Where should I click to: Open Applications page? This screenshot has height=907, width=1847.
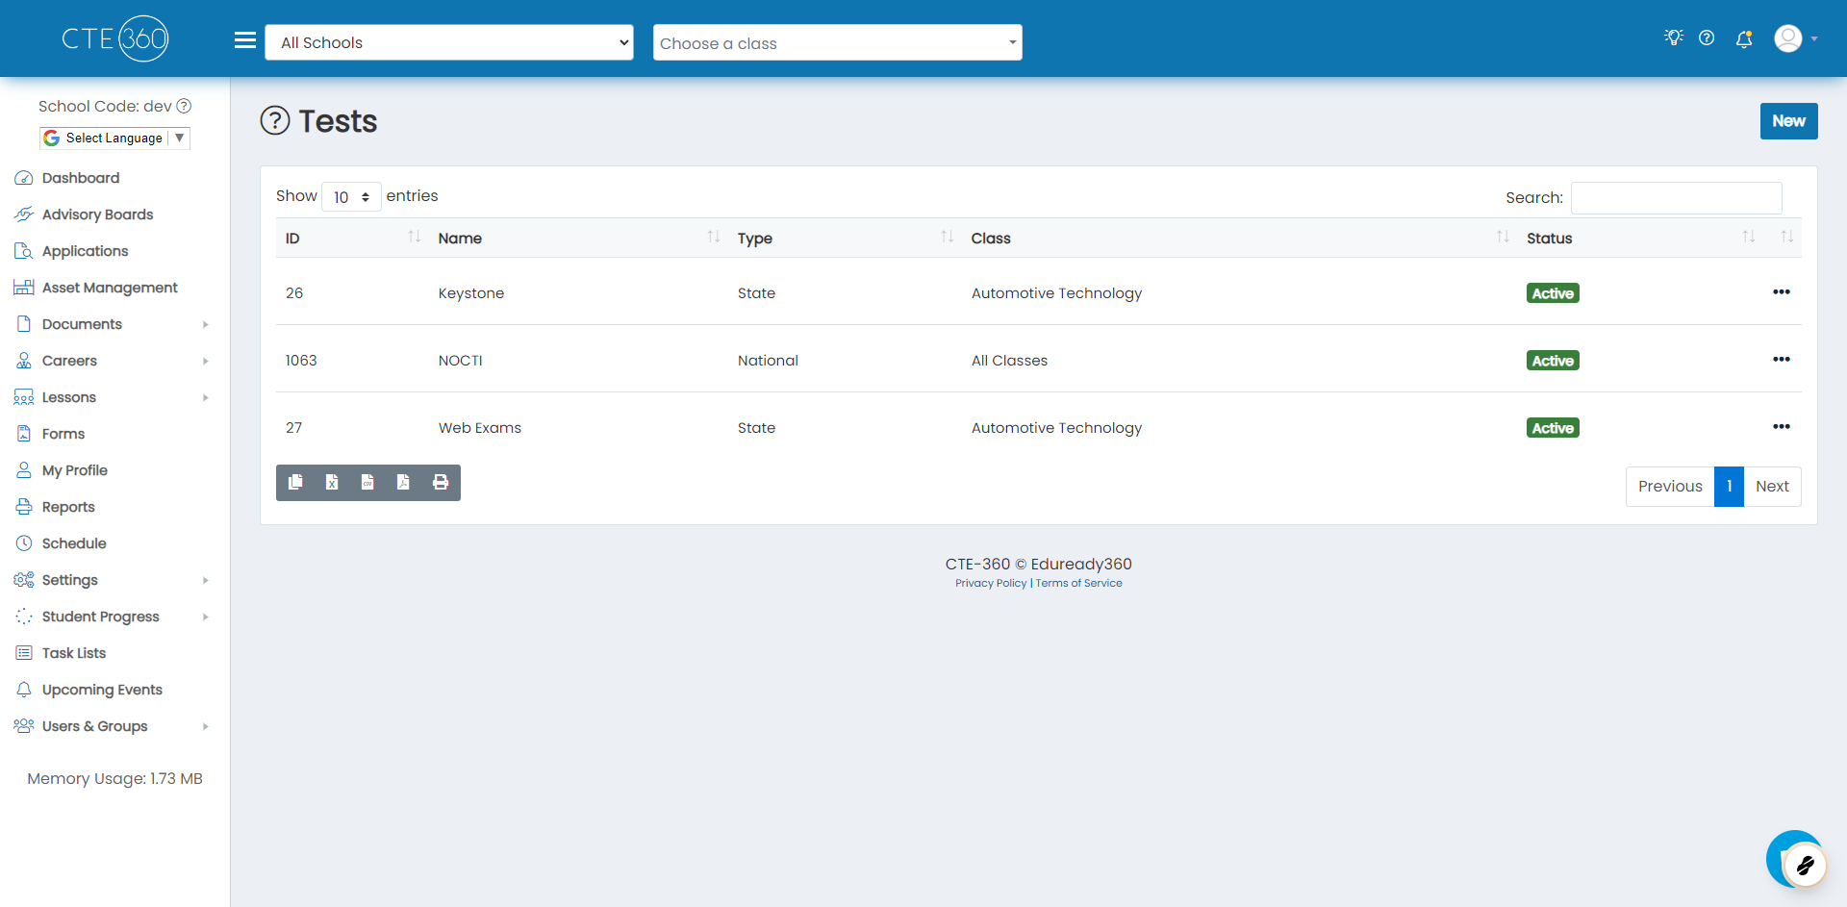click(x=85, y=251)
